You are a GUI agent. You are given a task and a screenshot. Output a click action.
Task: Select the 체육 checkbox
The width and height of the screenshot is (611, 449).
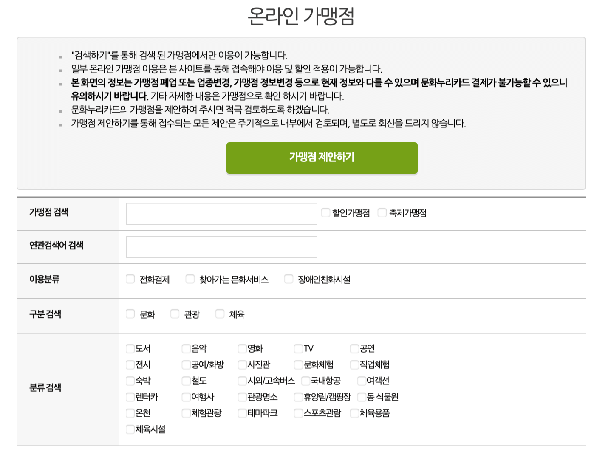click(219, 313)
